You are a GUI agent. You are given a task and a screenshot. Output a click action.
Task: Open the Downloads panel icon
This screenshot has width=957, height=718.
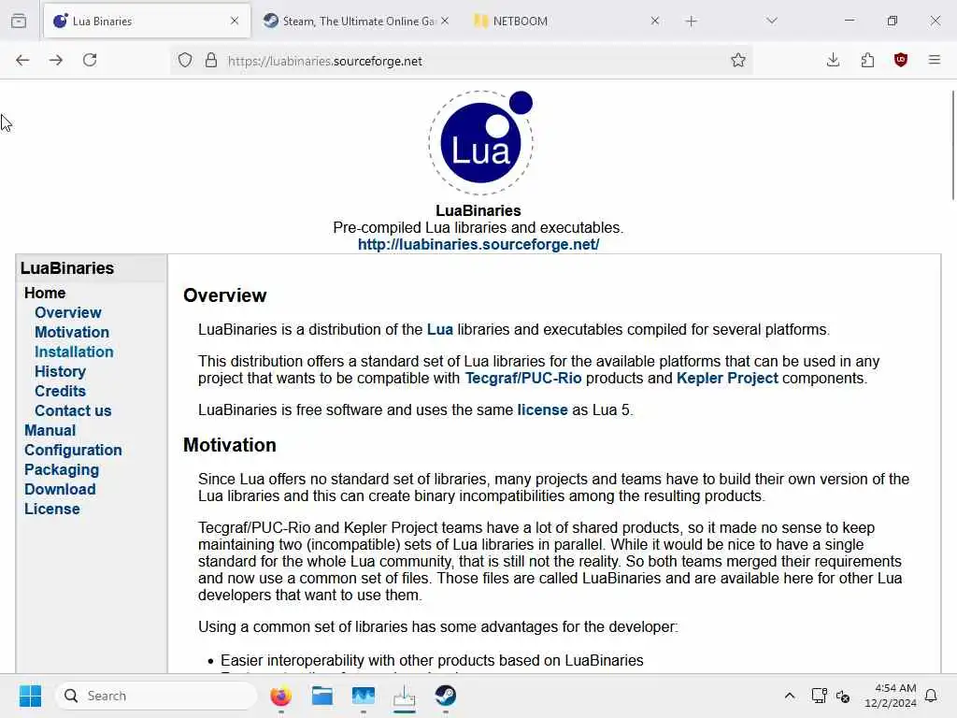click(833, 60)
